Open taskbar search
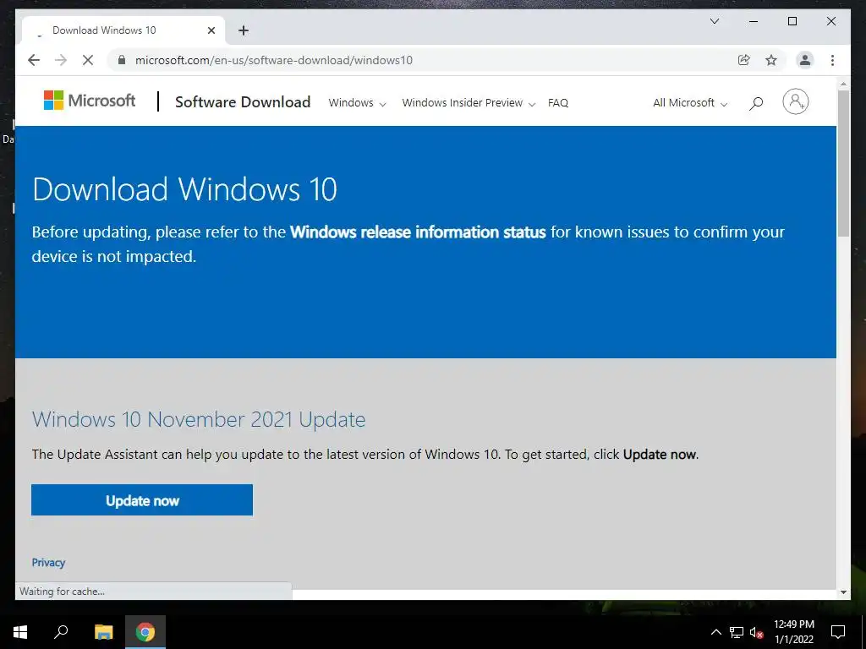This screenshot has height=649, width=866. point(61,632)
